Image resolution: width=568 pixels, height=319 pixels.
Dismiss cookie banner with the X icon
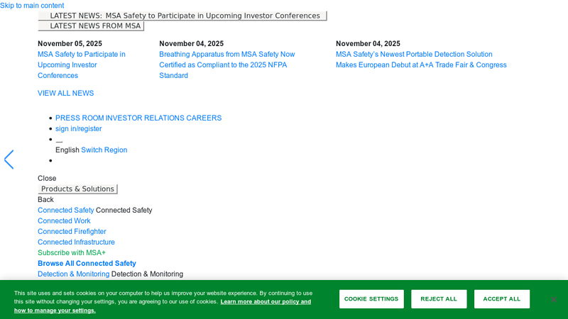pos(554,299)
